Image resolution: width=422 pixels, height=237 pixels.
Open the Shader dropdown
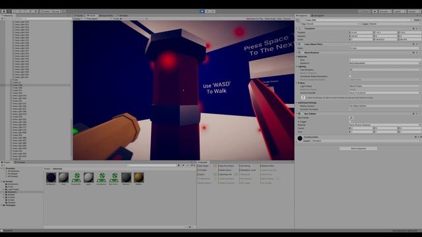pos(366,141)
